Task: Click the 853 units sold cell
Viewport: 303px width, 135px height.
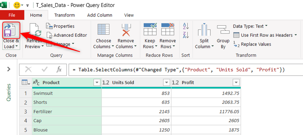Action: point(136,93)
